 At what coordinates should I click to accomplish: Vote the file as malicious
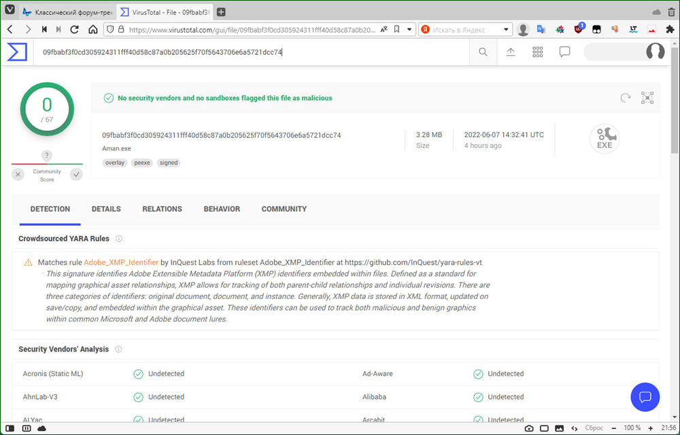[18, 175]
